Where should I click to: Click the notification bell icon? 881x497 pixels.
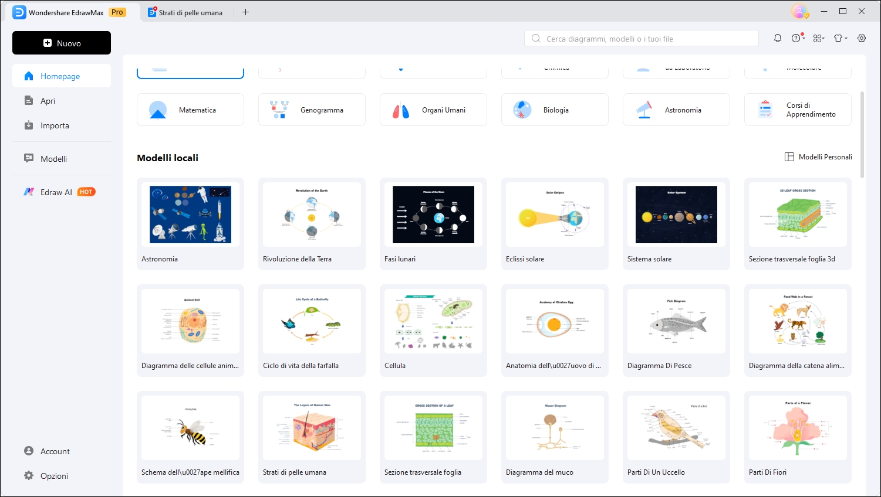pyautogui.click(x=778, y=38)
